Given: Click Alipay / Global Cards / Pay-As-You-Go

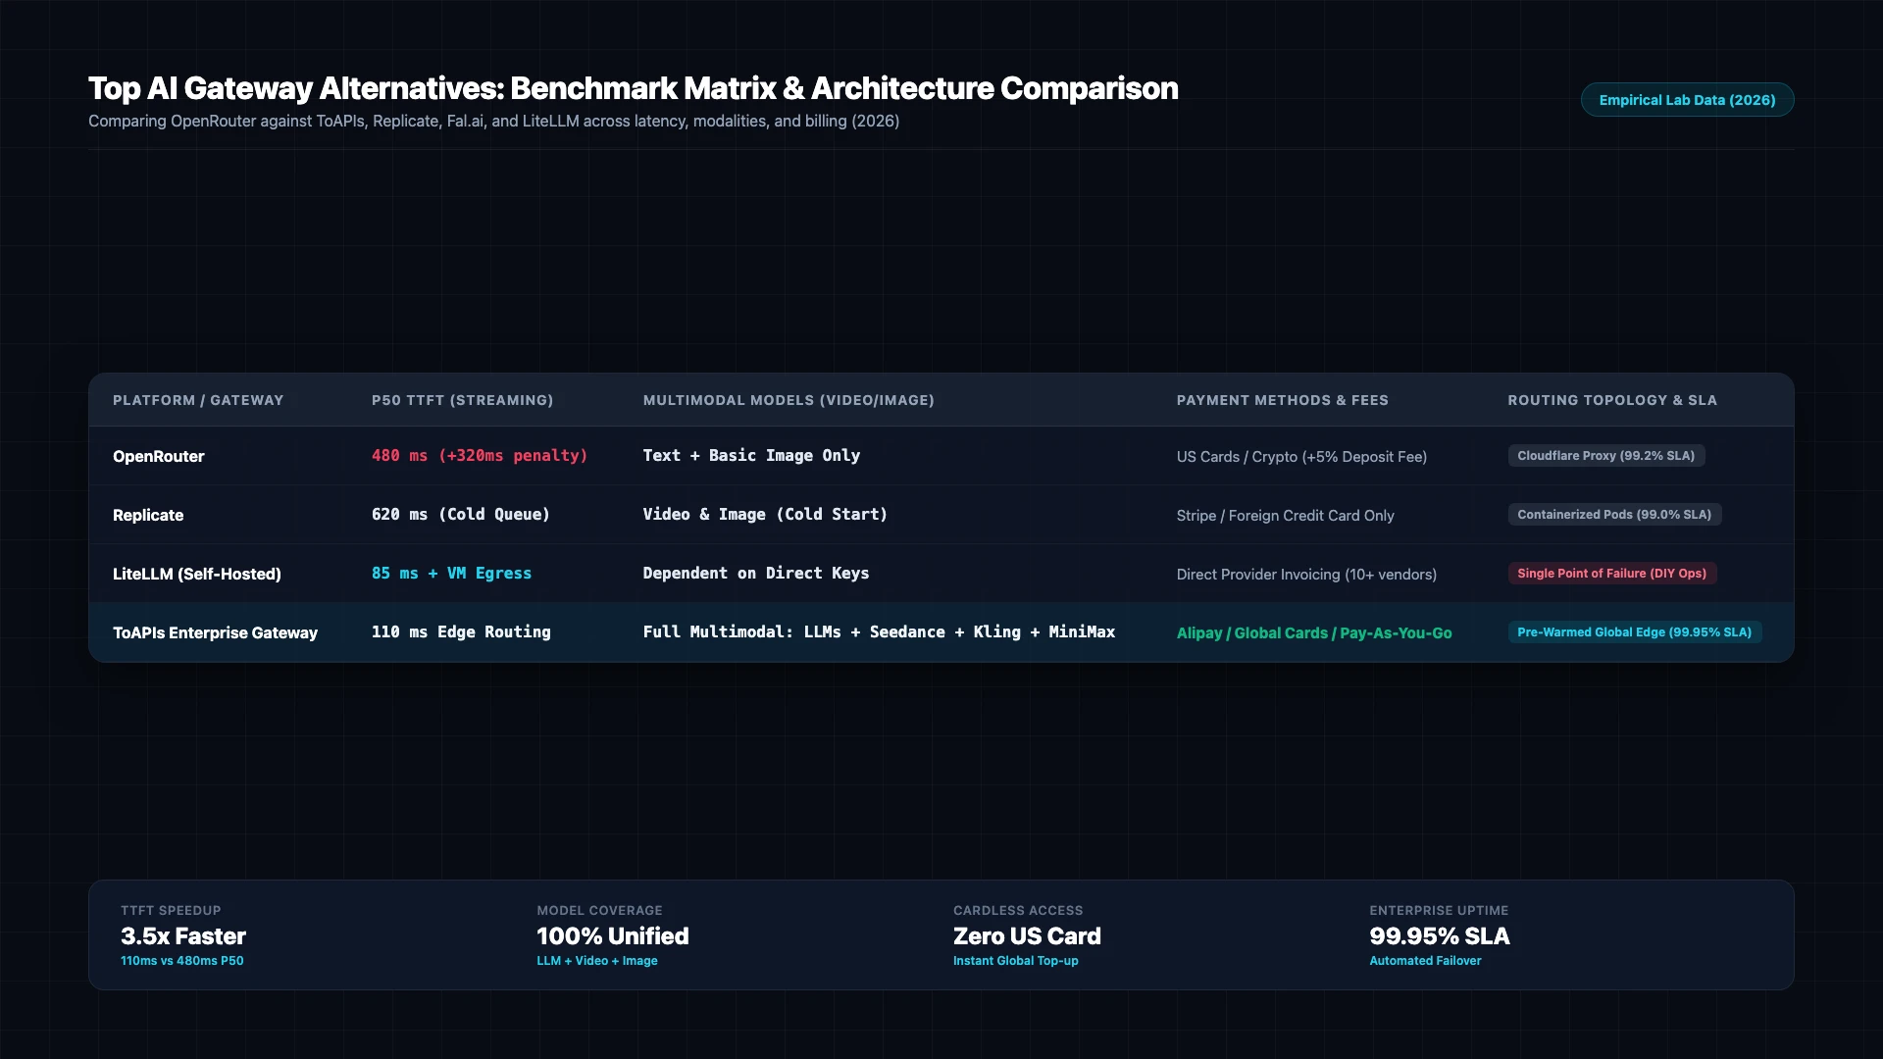Looking at the screenshot, I should 1314,633.
